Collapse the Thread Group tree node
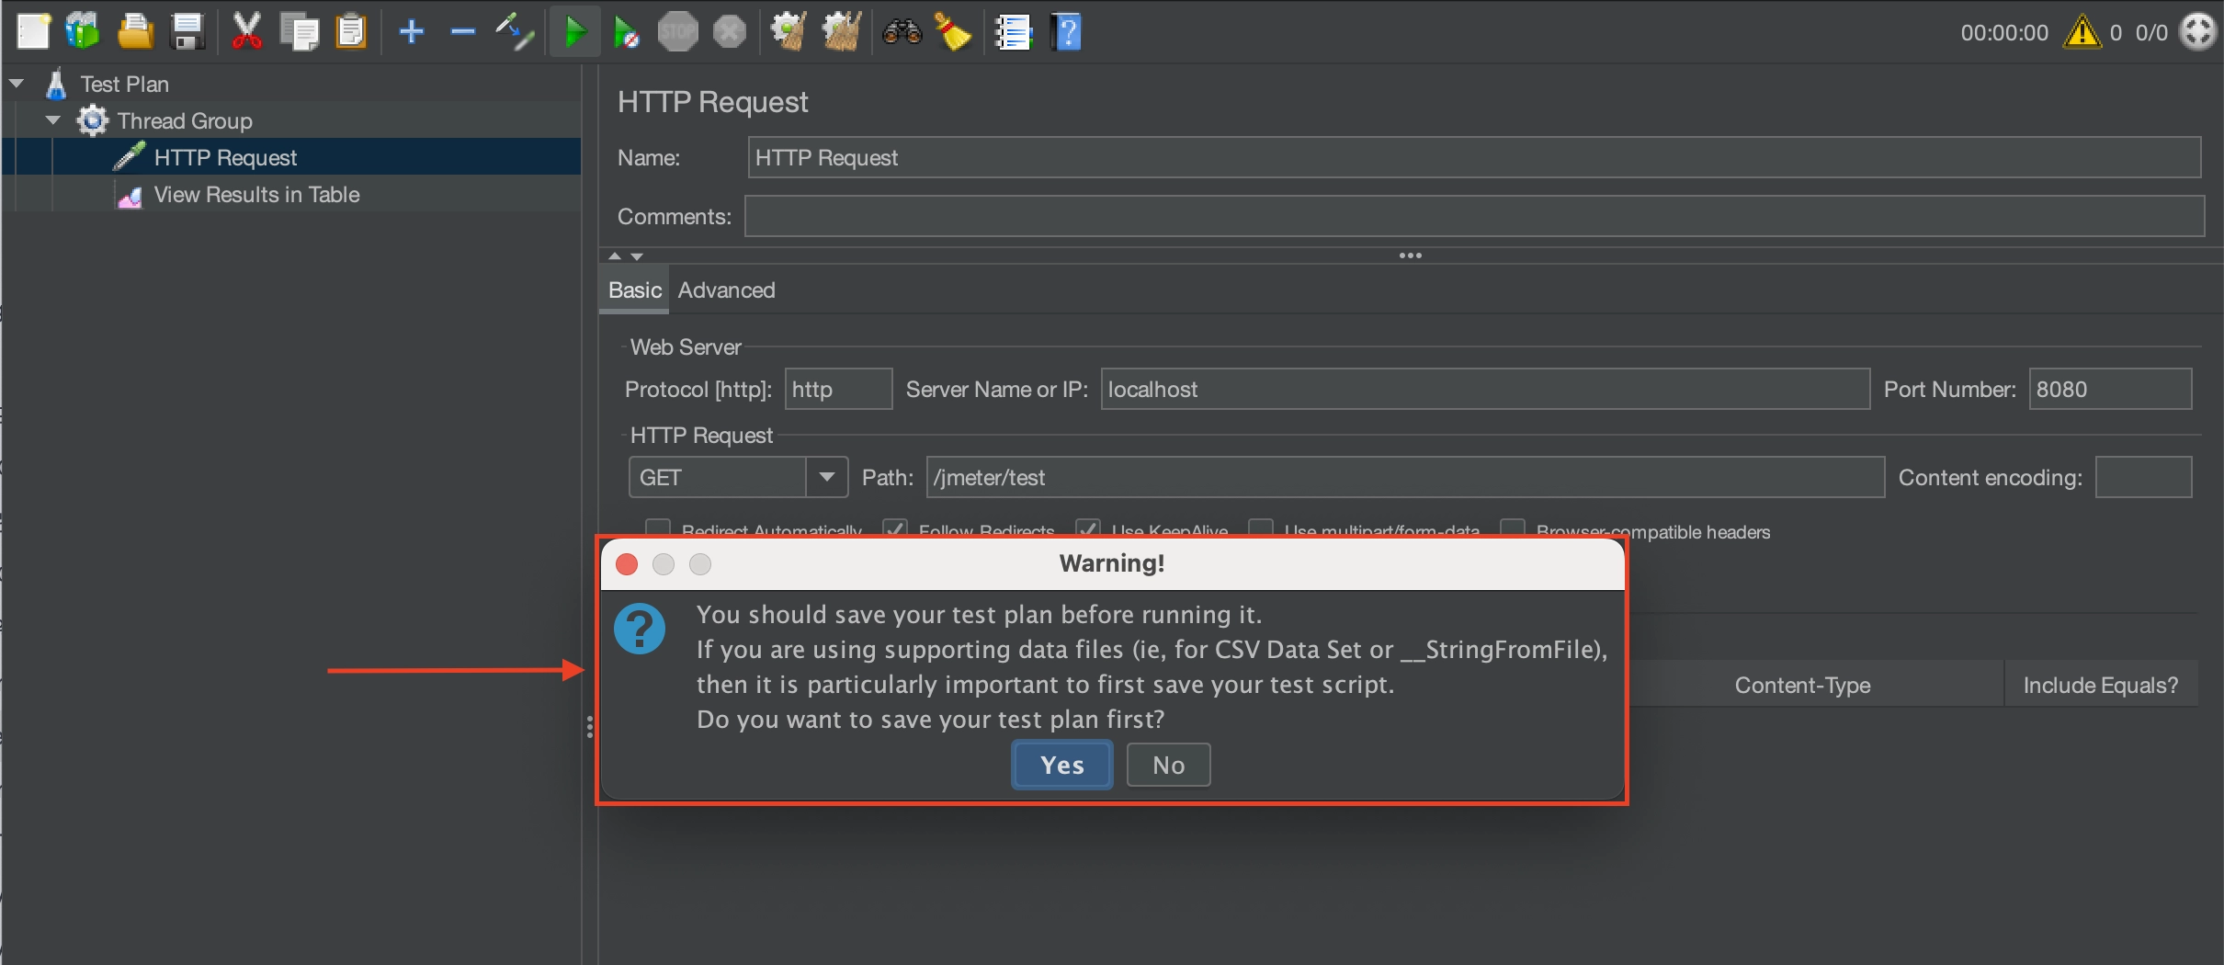Screen dimensions: 2224x965 click(53, 120)
